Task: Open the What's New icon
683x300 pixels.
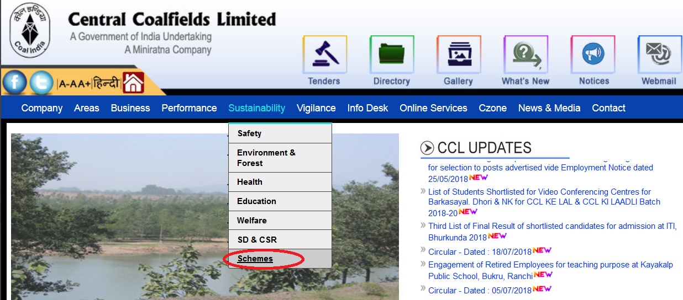Action: click(526, 55)
